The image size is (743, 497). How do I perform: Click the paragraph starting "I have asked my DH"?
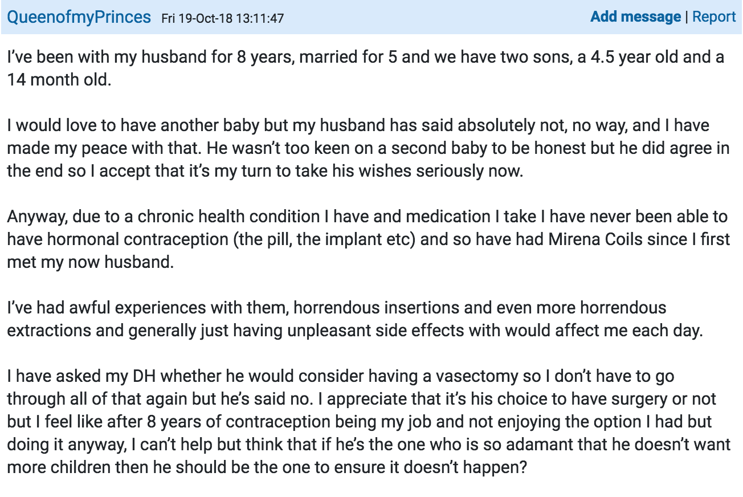369,422
